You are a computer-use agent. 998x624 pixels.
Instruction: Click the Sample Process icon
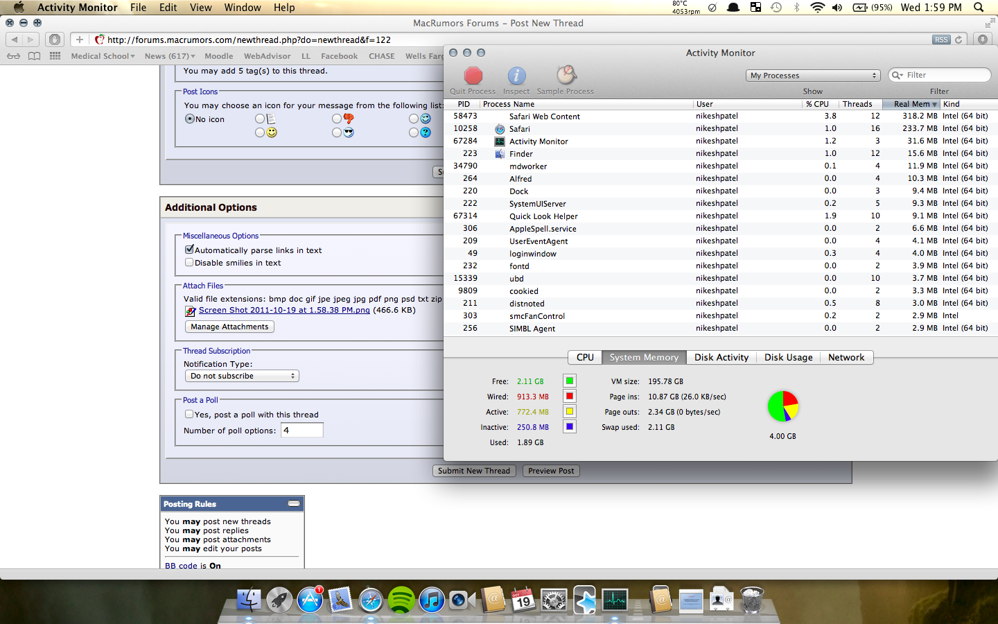pos(566,74)
